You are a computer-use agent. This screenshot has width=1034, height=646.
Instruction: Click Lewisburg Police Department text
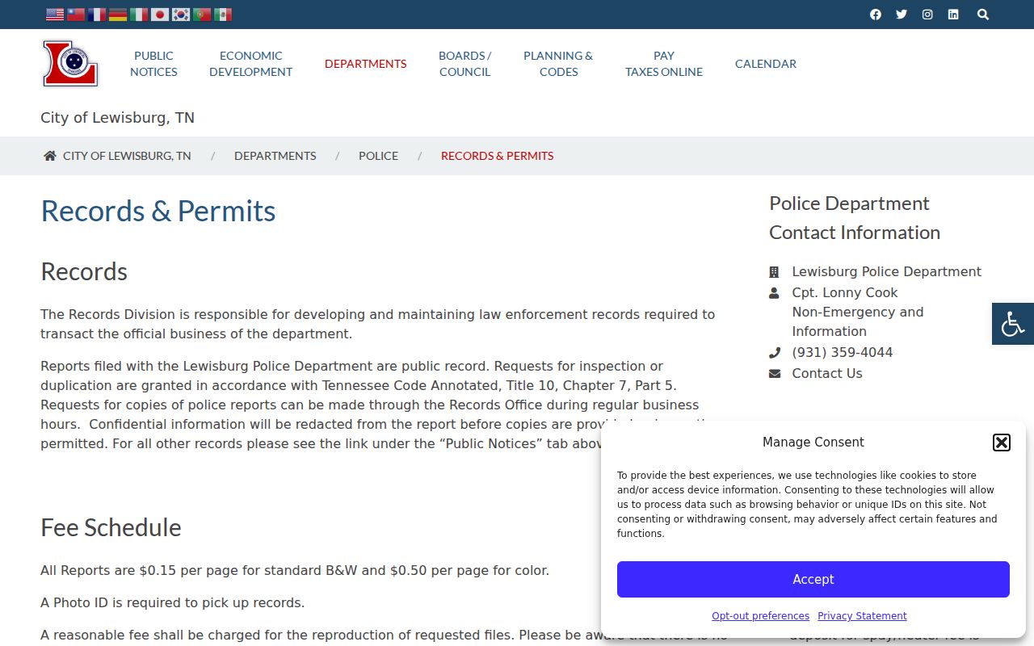(886, 272)
